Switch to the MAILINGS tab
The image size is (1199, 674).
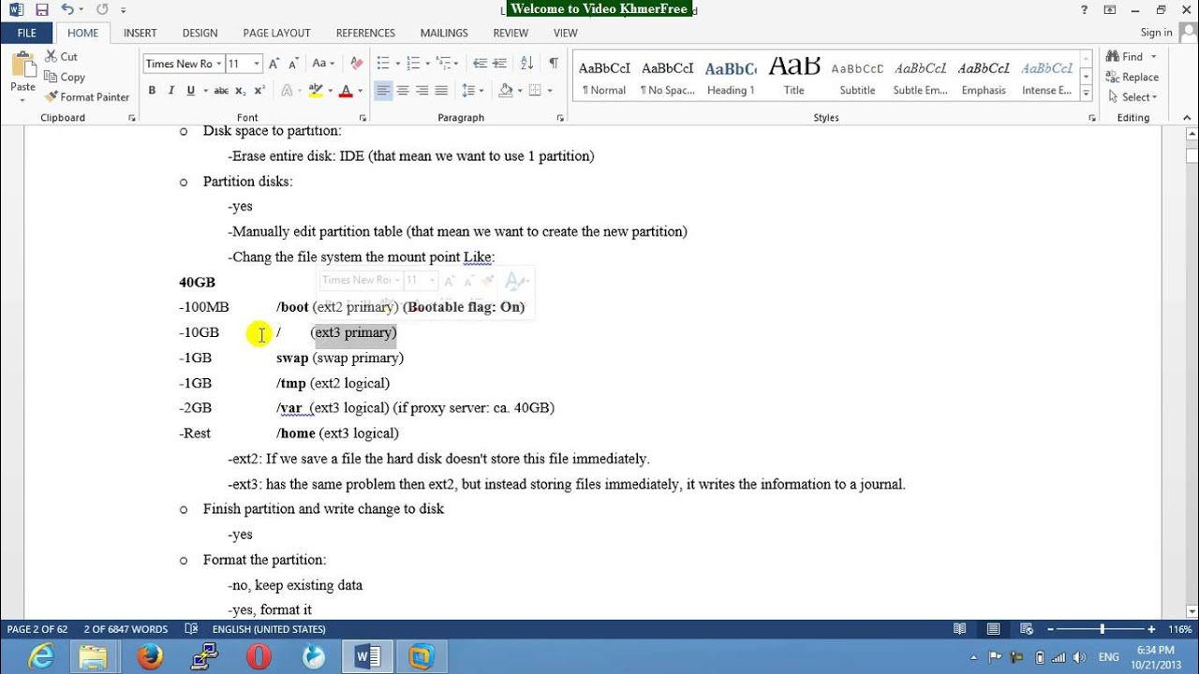pyautogui.click(x=444, y=33)
